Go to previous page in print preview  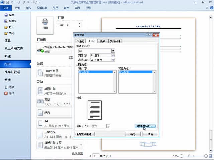[x=90, y=156]
